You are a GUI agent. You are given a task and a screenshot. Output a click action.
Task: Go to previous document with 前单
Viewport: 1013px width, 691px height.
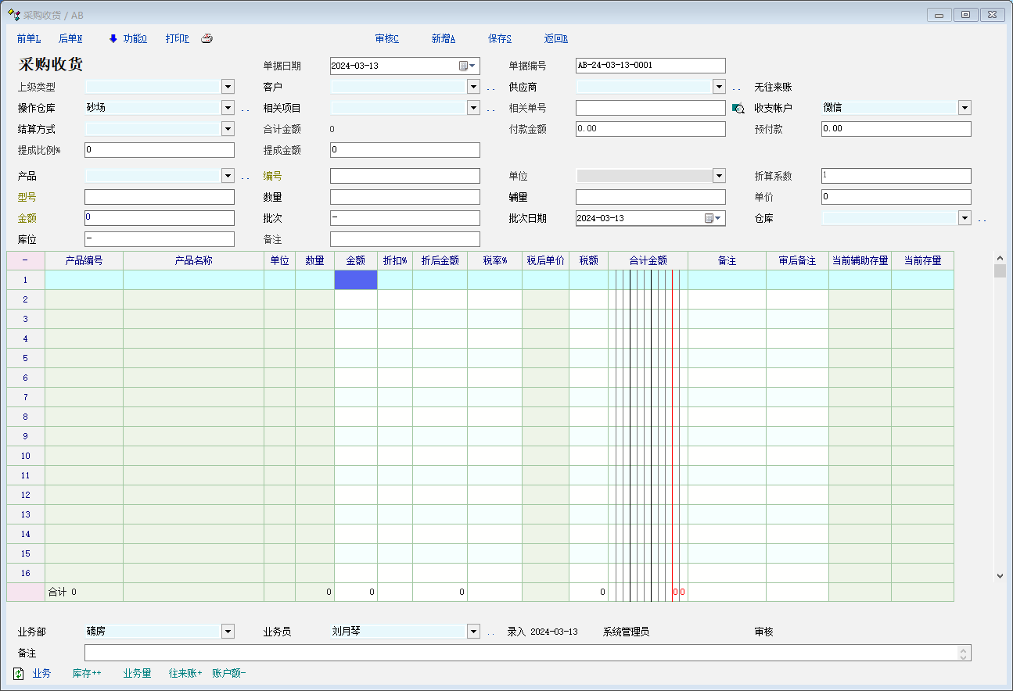tap(28, 38)
